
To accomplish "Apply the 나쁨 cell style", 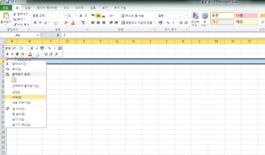I will pyautogui.click(x=246, y=15).
